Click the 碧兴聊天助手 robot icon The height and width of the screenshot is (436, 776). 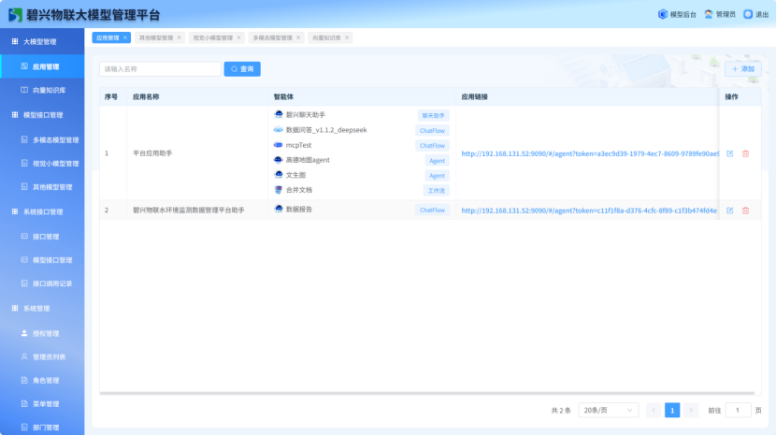click(278, 114)
